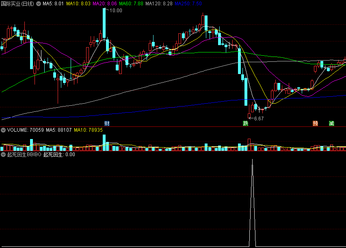The image size is (346, 248).
Task: Click the MA10: 8.03 label
Action: pos(78,4)
